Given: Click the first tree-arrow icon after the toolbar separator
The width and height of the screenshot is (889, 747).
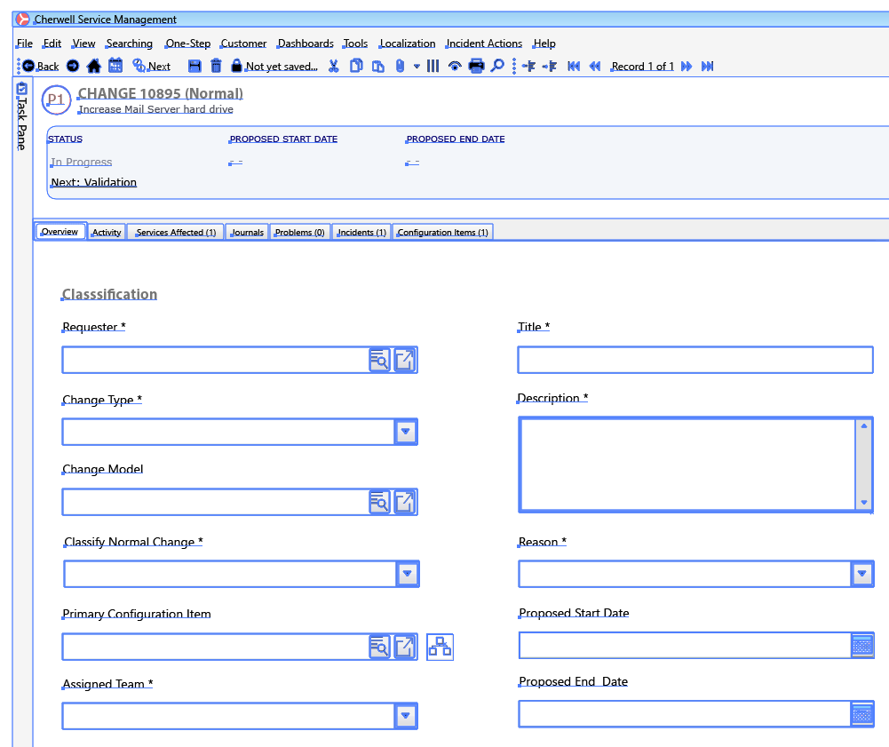Looking at the screenshot, I should point(528,67).
